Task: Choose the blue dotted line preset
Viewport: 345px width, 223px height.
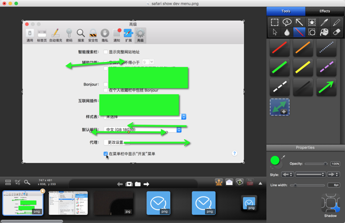Action: pyautogui.click(x=326, y=48)
